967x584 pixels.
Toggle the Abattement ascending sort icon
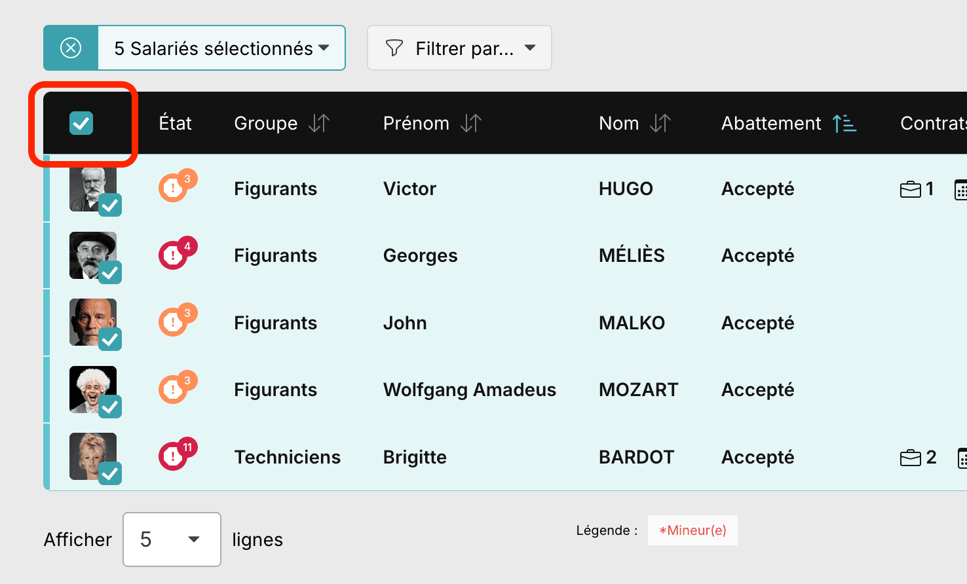click(x=844, y=123)
